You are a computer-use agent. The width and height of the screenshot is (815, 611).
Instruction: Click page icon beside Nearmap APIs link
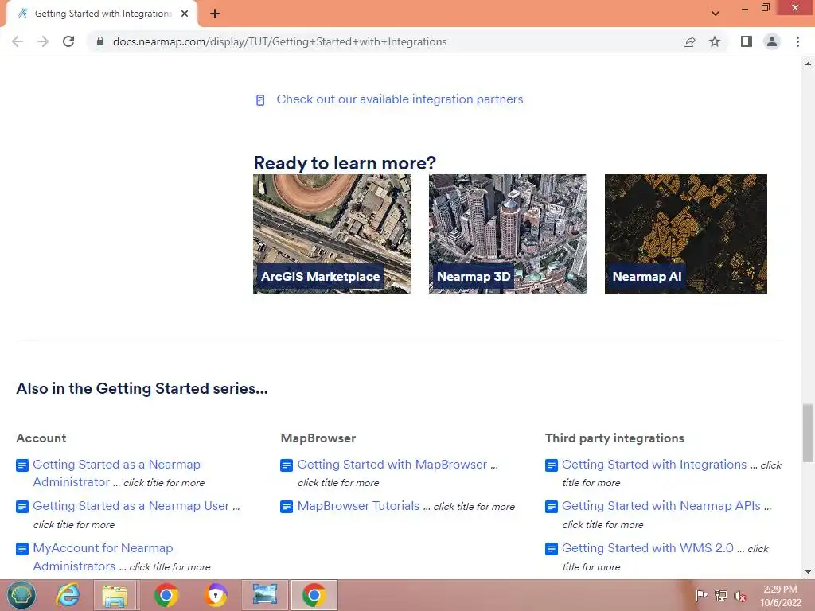[552, 507]
